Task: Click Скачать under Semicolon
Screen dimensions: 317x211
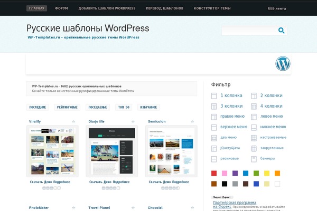Action: pyautogui.click(x=155, y=182)
